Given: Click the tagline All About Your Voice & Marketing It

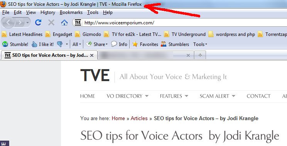Looking at the screenshot, I should pos(173,76).
